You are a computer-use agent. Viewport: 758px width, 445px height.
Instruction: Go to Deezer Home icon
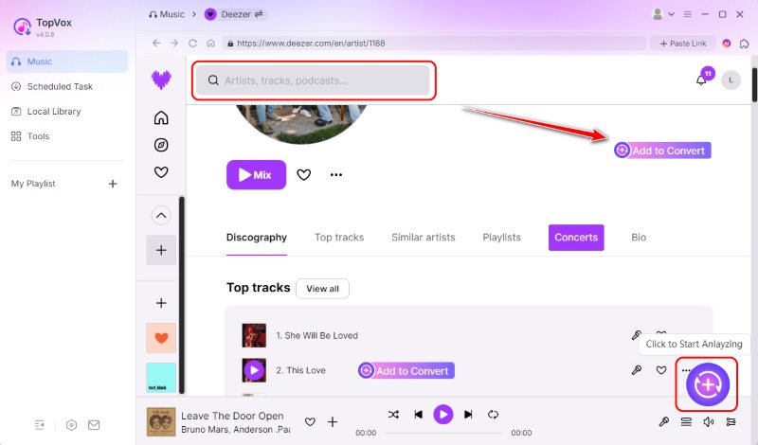point(161,118)
